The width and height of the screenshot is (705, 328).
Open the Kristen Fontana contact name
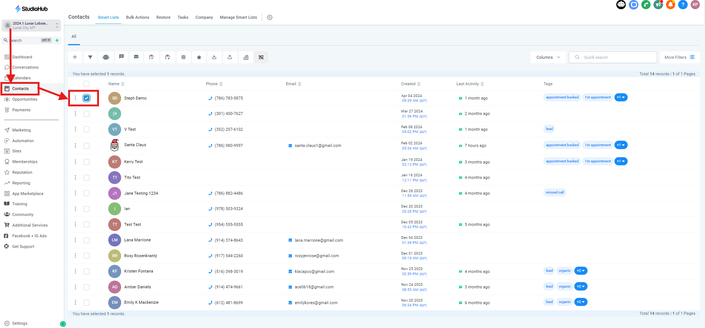pyautogui.click(x=138, y=271)
